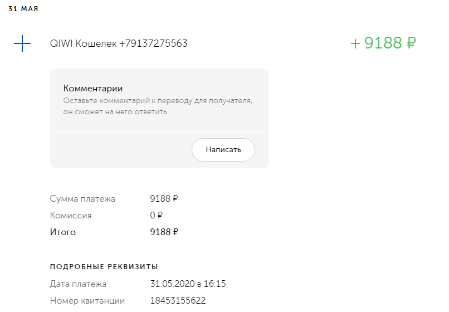Click the QIWI Кошелек +79137275563 title
The width and height of the screenshot is (449, 312).
[119, 43]
